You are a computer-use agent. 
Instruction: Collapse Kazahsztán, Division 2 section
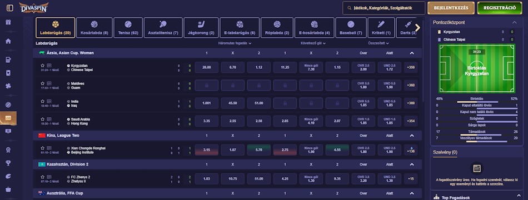click(411, 164)
